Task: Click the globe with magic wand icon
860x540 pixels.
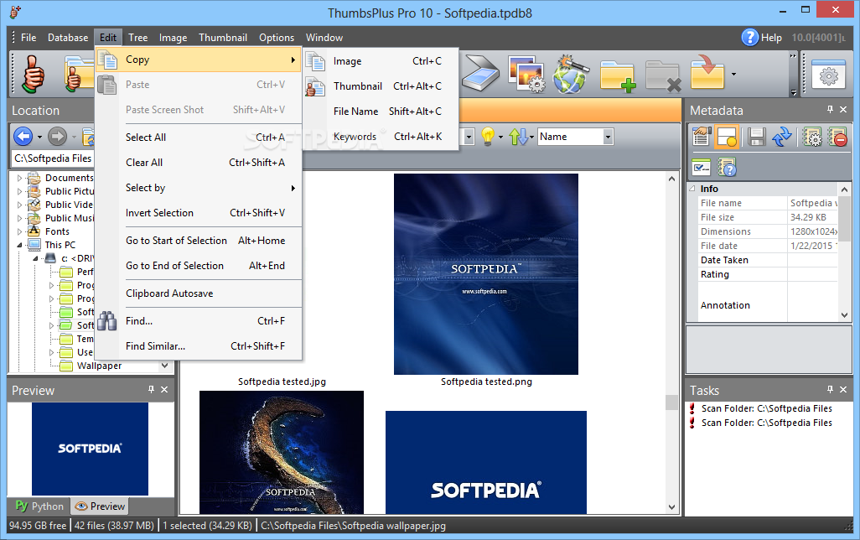Action: (571, 74)
